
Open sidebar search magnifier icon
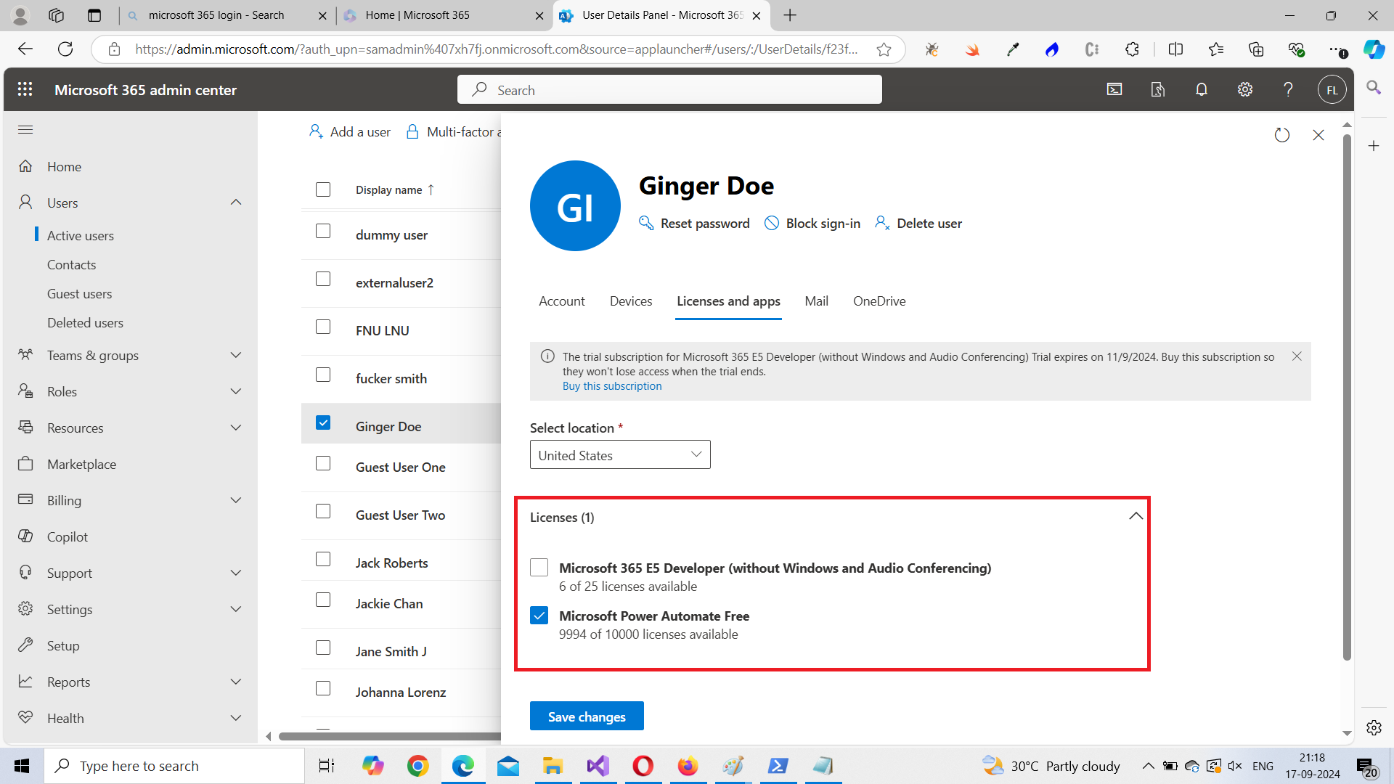point(1374,88)
